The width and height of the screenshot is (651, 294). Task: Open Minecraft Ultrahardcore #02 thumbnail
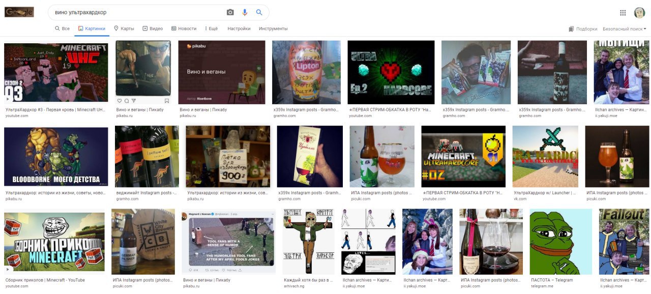(x=463, y=157)
